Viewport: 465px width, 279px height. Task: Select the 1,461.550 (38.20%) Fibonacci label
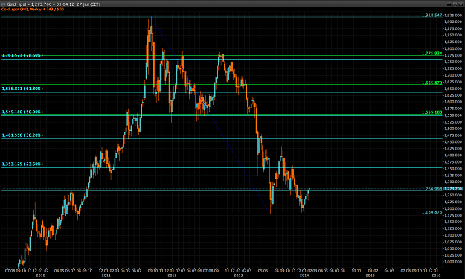click(22, 135)
